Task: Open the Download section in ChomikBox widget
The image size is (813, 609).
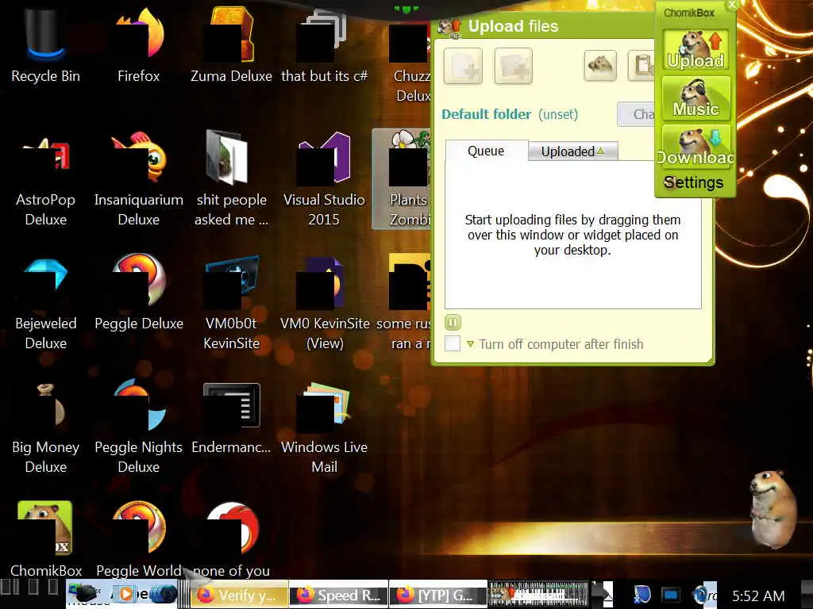Action: (695, 147)
